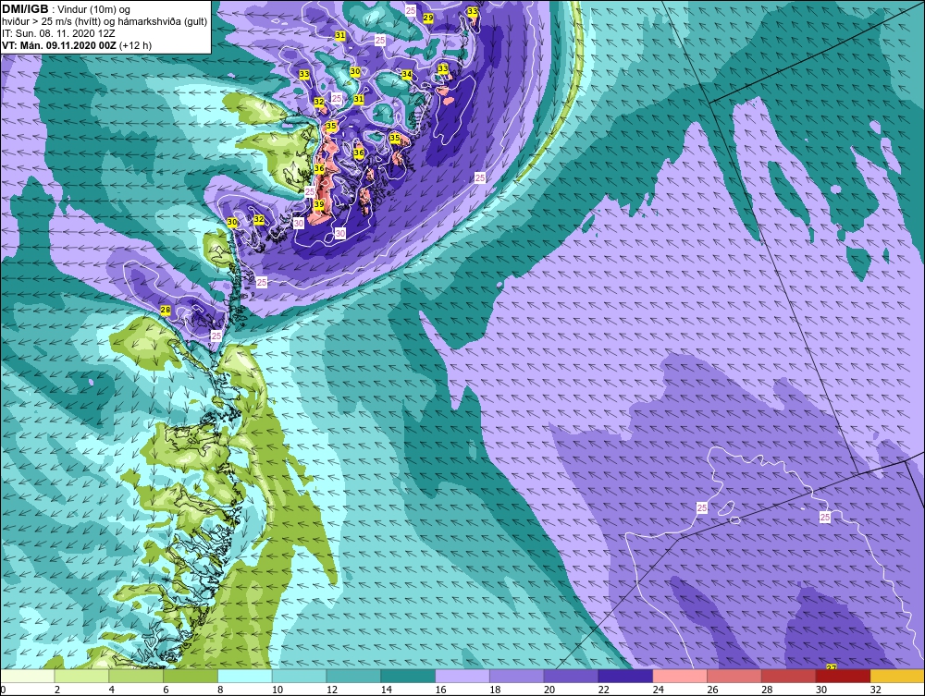925x696 pixels.
Task: Click white 25 label just above yellow 39
Action: pyautogui.click(x=310, y=191)
